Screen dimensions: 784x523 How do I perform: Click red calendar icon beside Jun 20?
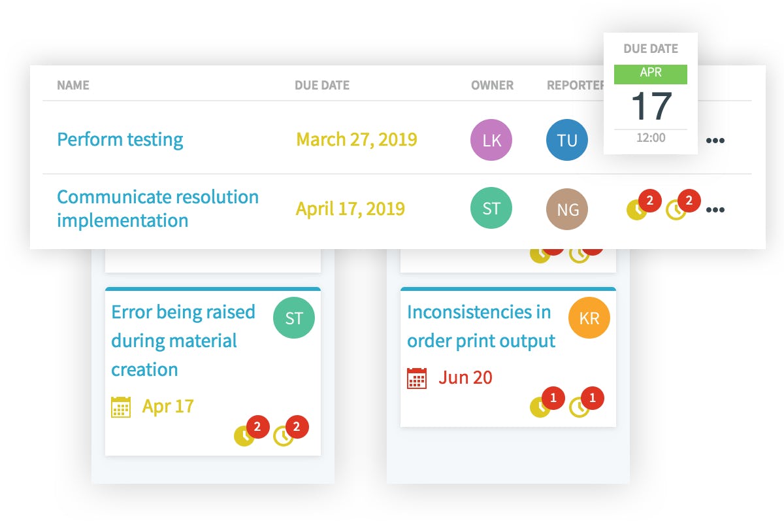coord(417,378)
